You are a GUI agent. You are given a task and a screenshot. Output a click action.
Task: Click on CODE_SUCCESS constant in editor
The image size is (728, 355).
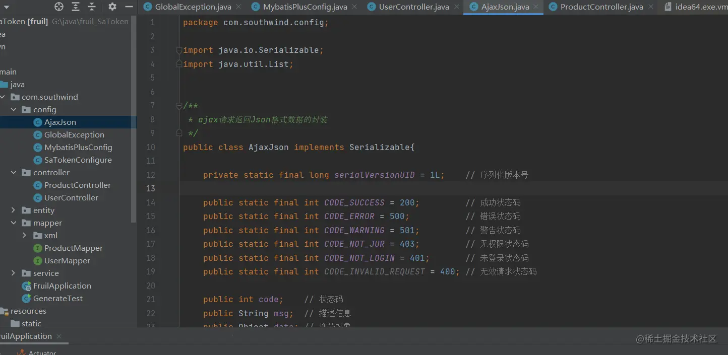[x=354, y=202]
